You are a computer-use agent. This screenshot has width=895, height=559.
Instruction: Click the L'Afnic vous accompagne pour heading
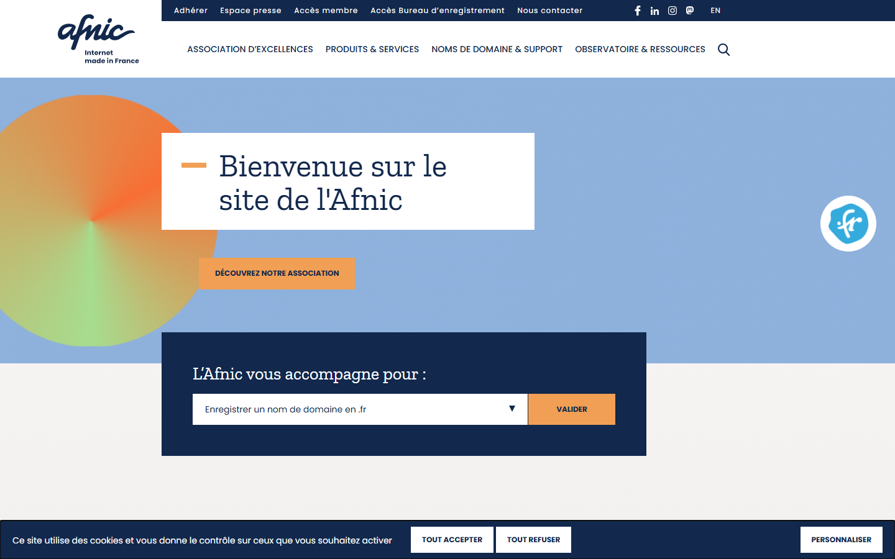(310, 374)
